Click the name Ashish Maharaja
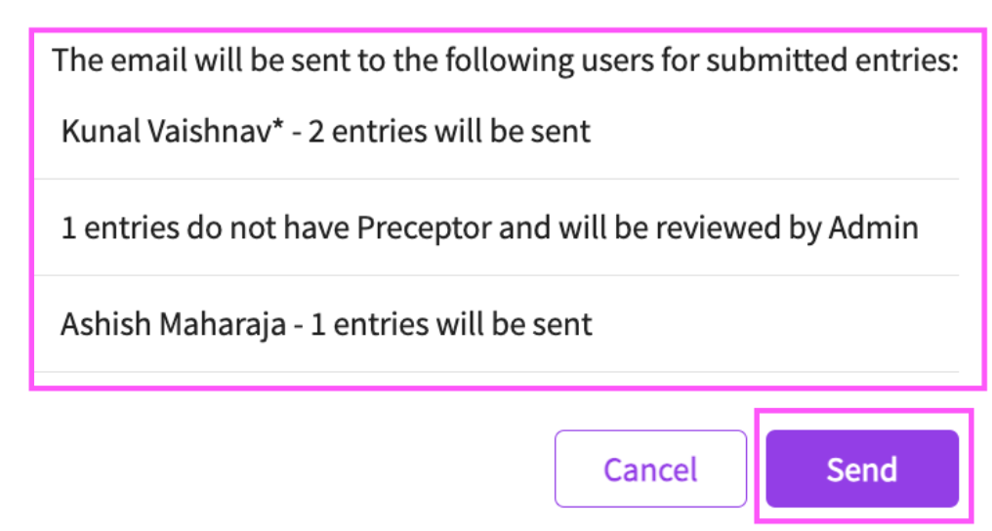 174,324
